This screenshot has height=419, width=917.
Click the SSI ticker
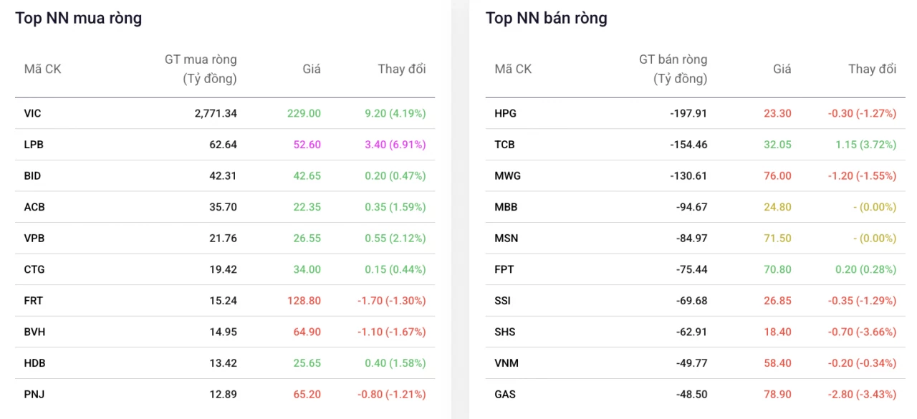502,301
